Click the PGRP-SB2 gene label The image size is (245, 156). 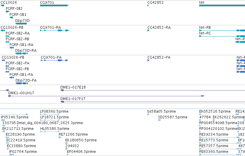14,8
